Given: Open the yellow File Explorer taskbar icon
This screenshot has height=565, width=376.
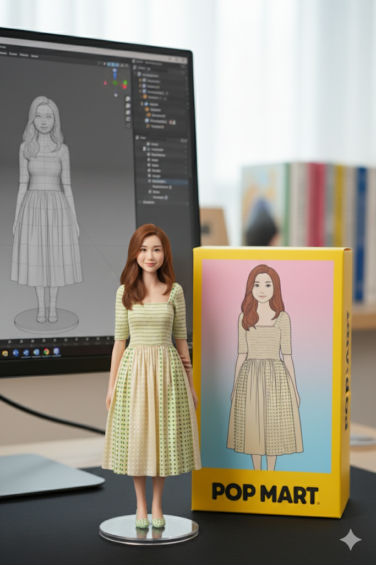Looking at the screenshot, I should (x=5, y=353).
